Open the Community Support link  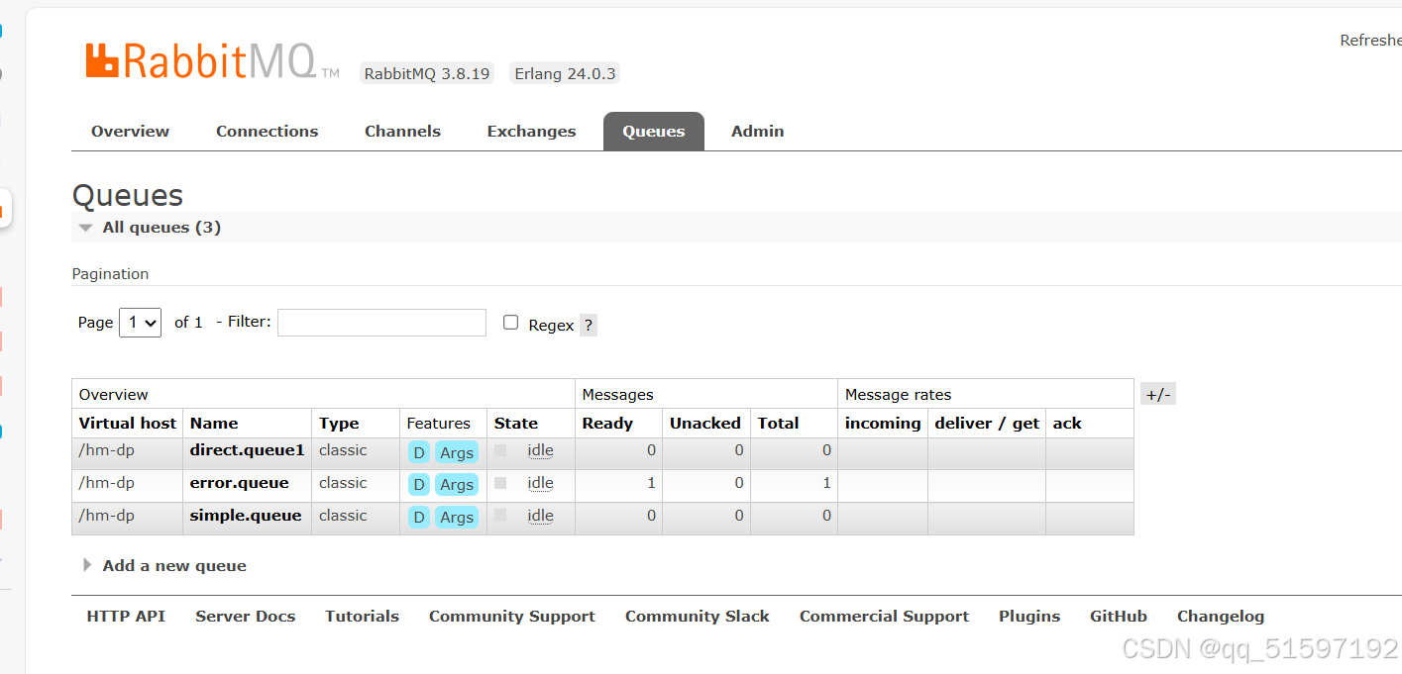[x=512, y=616]
